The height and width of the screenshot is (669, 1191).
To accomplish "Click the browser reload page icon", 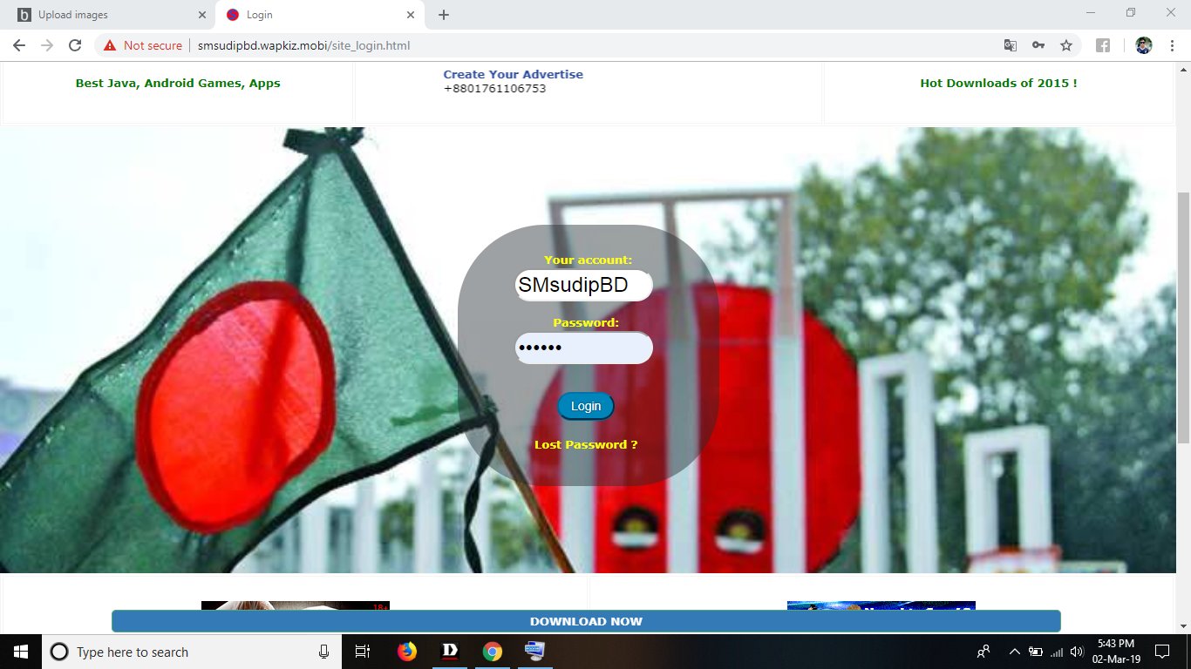I will [75, 45].
